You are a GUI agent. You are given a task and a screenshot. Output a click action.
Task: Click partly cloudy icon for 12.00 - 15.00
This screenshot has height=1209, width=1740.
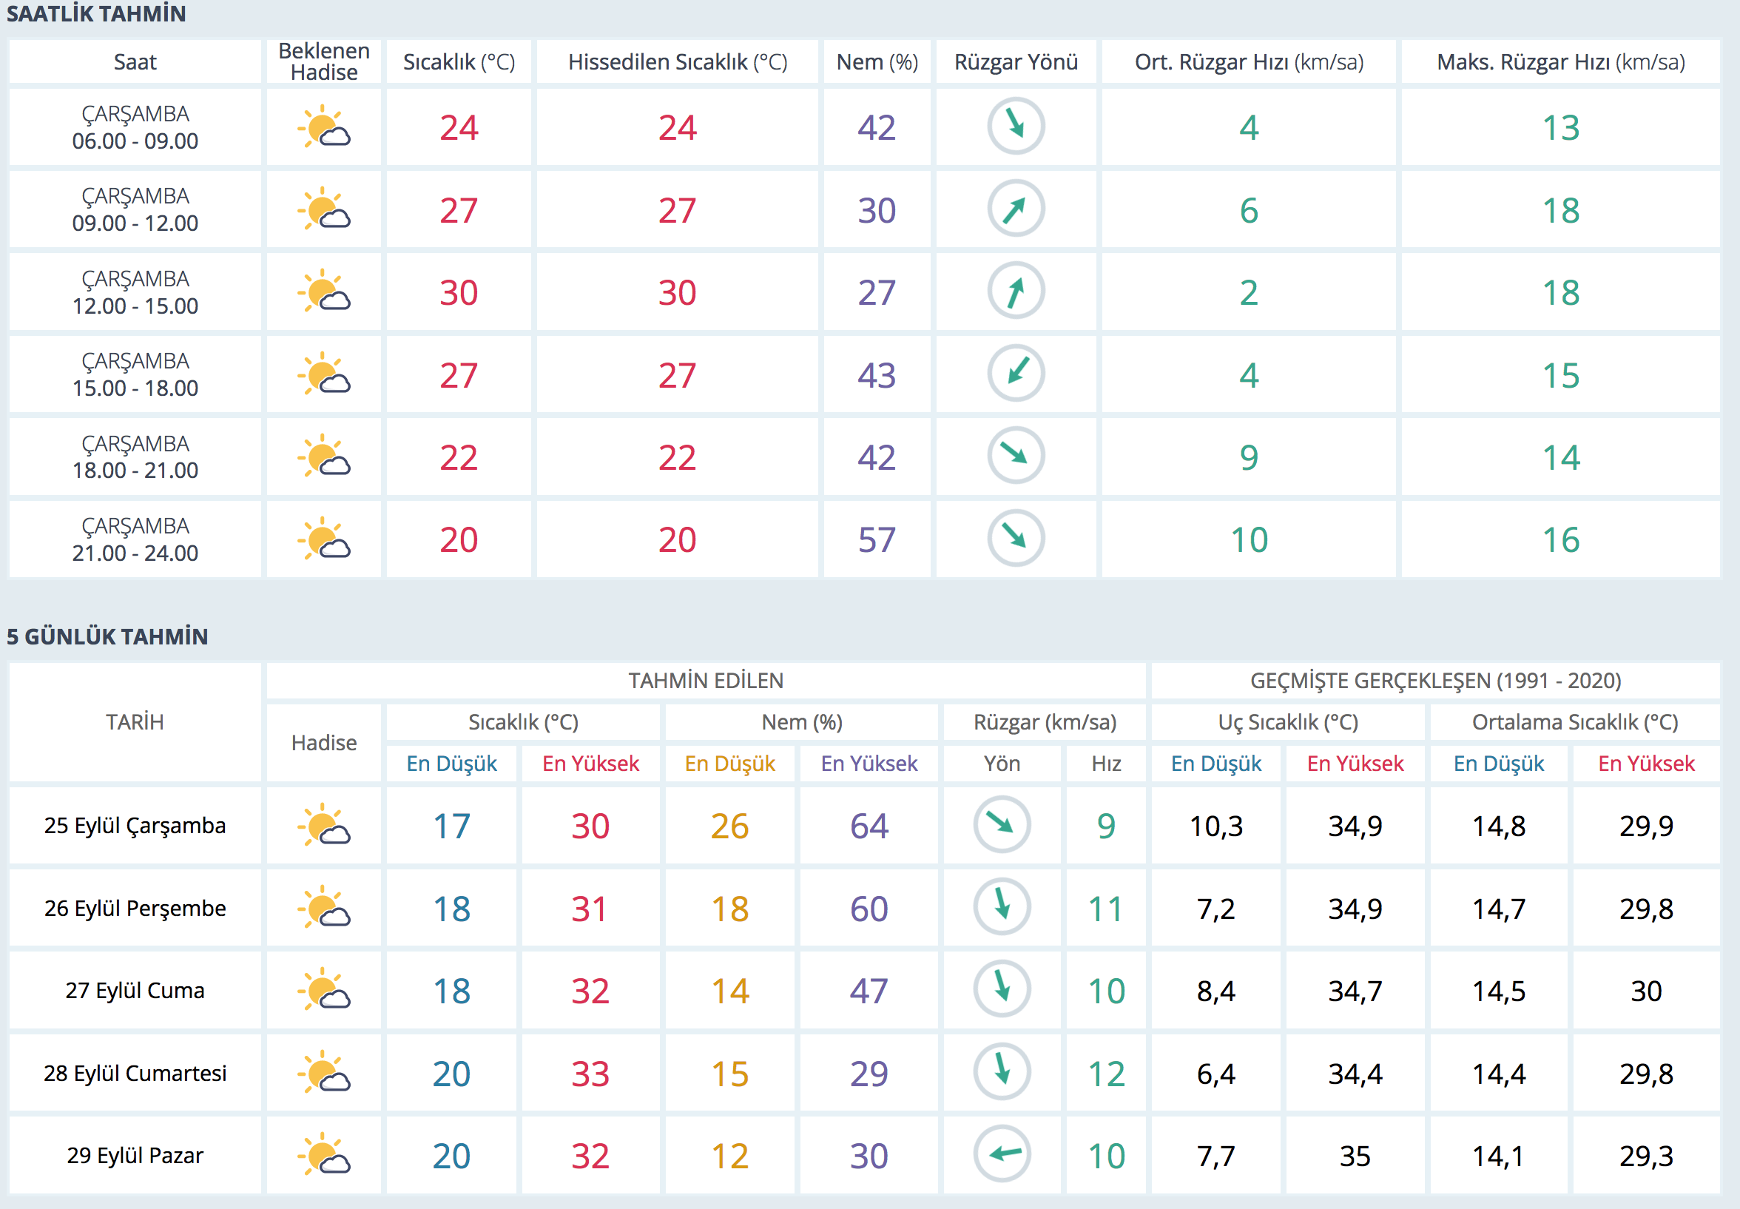pyautogui.click(x=324, y=292)
